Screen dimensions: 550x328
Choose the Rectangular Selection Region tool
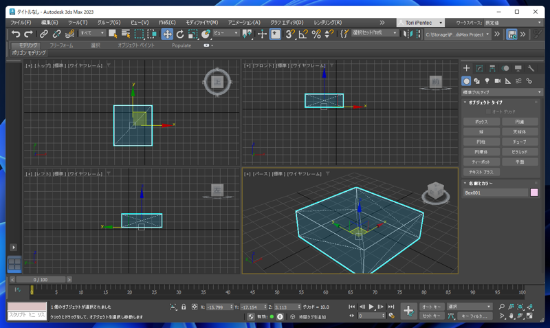[140, 34]
